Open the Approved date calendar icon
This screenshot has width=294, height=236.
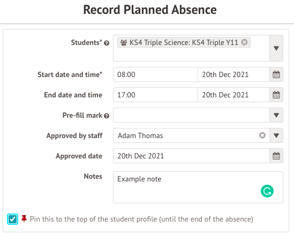click(x=276, y=156)
